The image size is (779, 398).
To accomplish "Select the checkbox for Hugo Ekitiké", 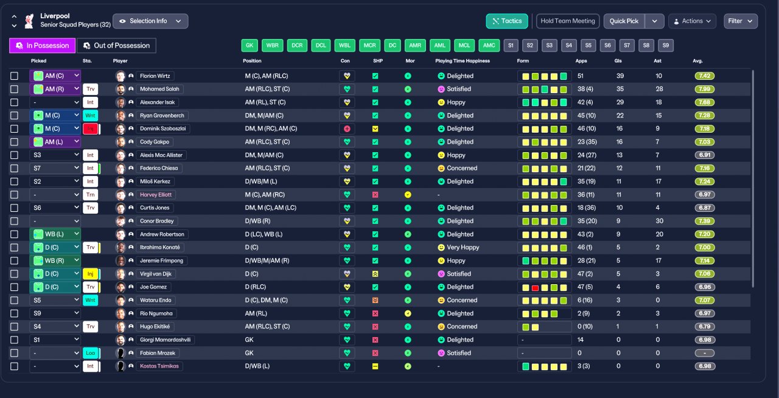I will point(14,327).
